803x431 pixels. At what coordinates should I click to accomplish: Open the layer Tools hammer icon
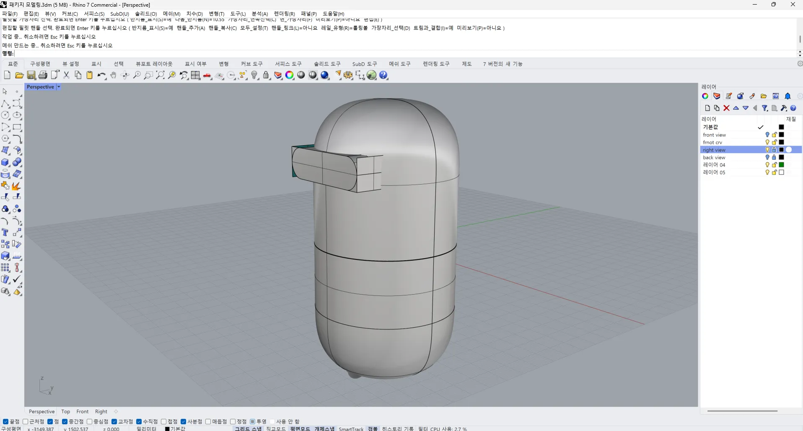pos(784,108)
